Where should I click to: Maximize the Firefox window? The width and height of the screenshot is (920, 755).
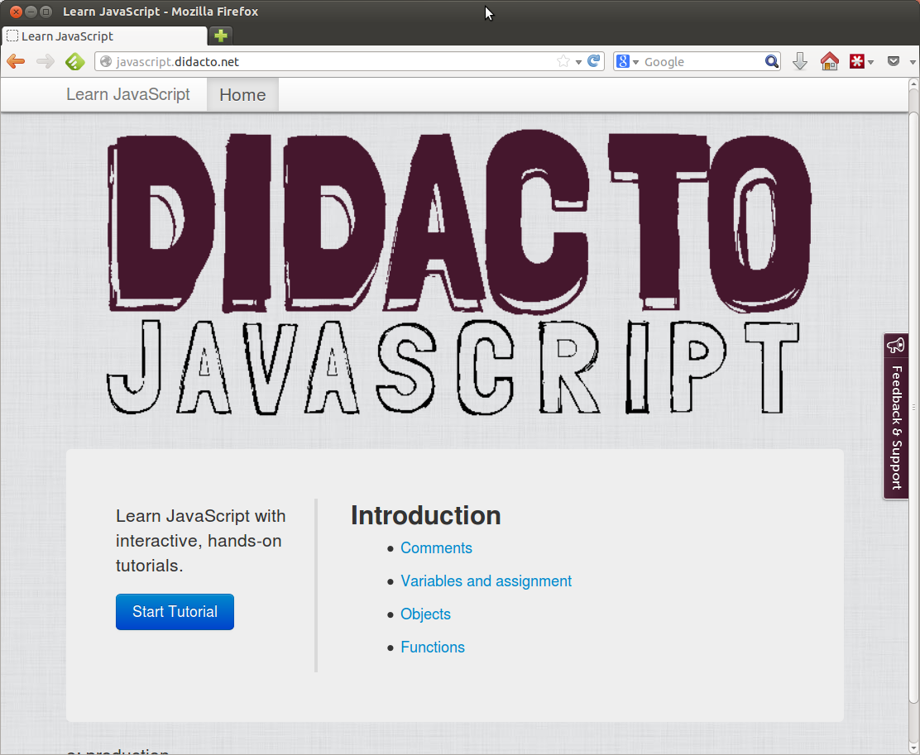click(x=46, y=12)
